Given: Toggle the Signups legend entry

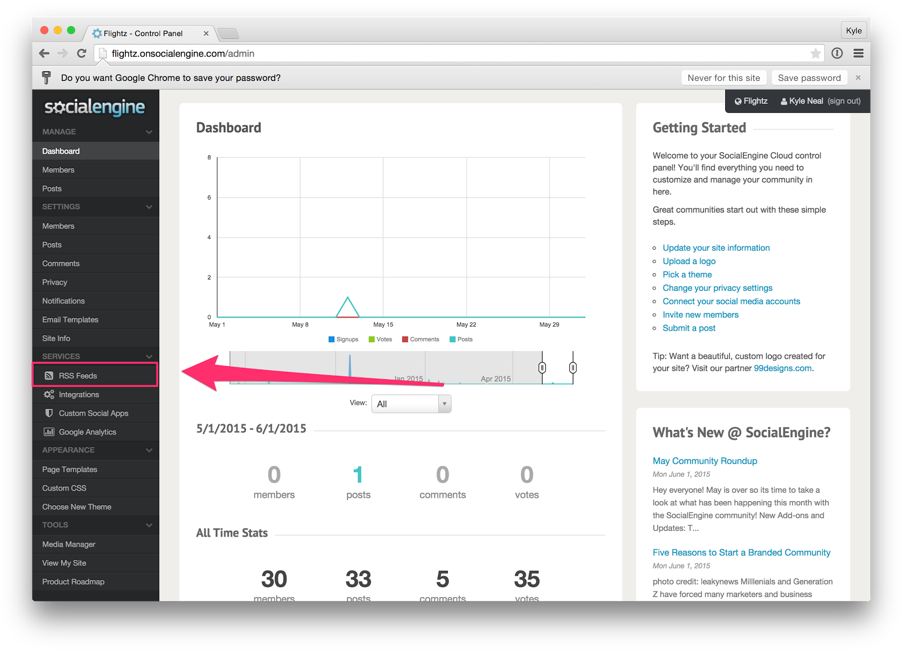Looking at the screenshot, I should (x=343, y=339).
